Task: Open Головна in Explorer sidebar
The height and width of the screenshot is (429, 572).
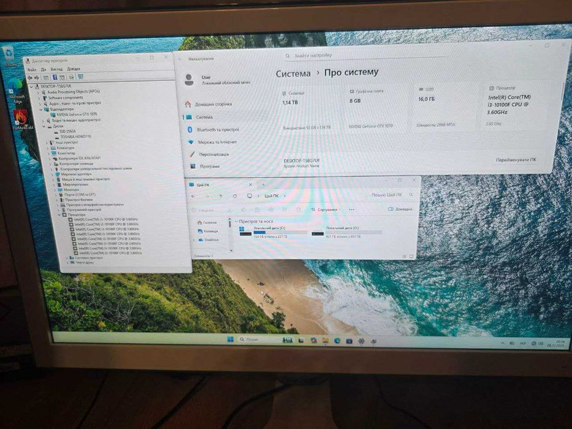Action: pyautogui.click(x=207, y=222)
